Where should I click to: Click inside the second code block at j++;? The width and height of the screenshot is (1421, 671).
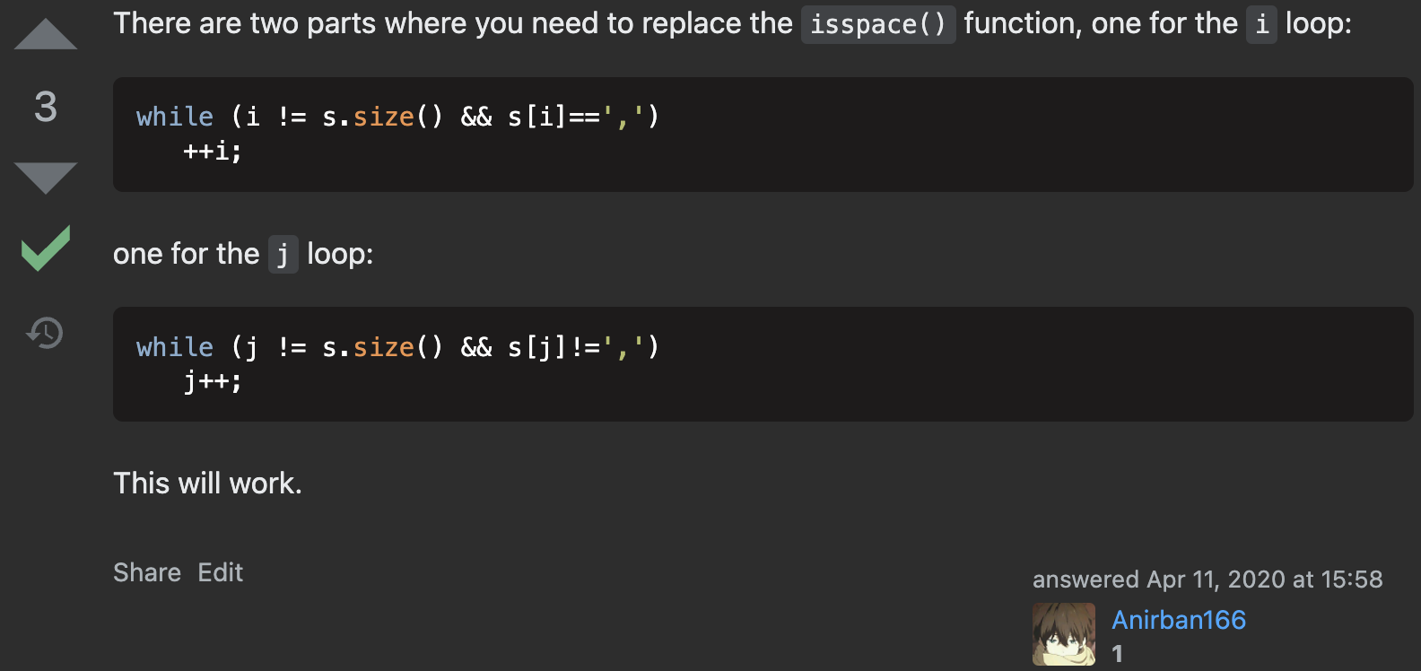coord(213,381)
